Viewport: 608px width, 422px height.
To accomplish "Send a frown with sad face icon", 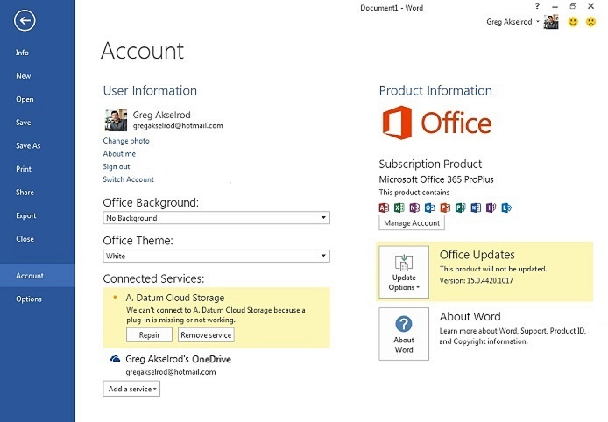I will click(x=590, y=22).
